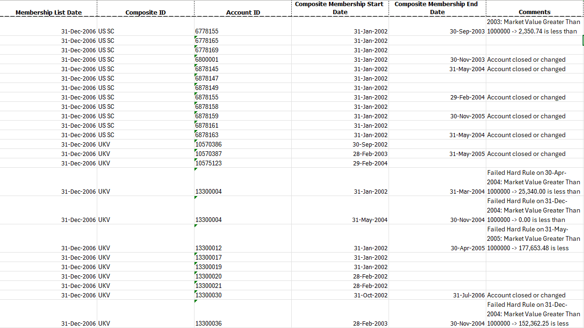Select the Membership List Date column header
The height and width of the screenshot is (328, 584).
click(49, 12)
